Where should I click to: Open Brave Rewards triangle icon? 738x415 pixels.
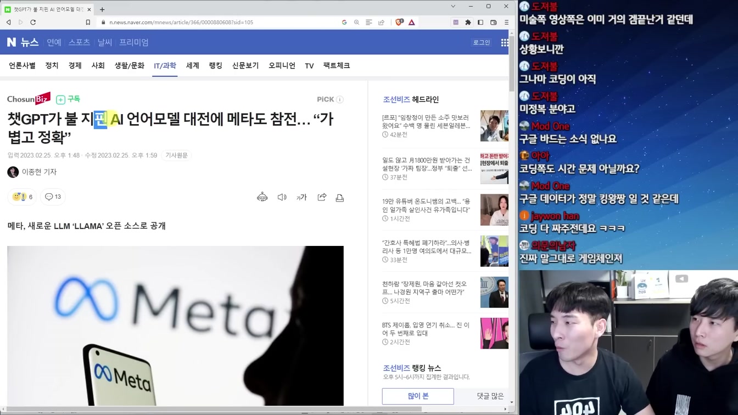tap(411, 23)
